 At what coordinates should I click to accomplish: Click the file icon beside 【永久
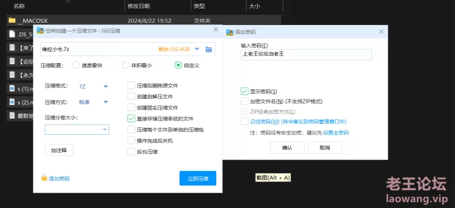(x=12, y=74)
